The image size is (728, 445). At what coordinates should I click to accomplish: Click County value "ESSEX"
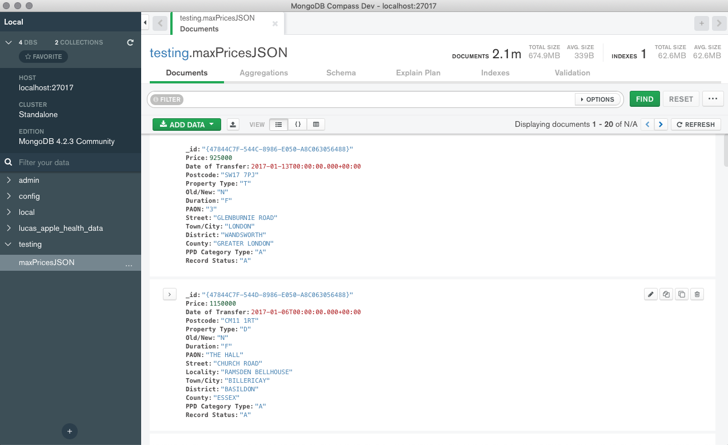(x=226, y=398)
